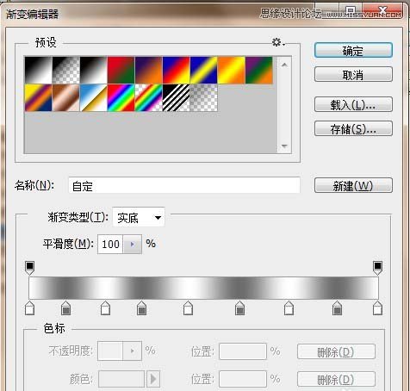Confirm with the 确定 button
The height and width of the screenshot is (391, 410).
pyautogui.click(x=353, y=51)
